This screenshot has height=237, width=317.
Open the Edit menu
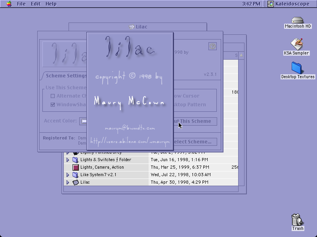pyautogui.click(x=36, y=4)
